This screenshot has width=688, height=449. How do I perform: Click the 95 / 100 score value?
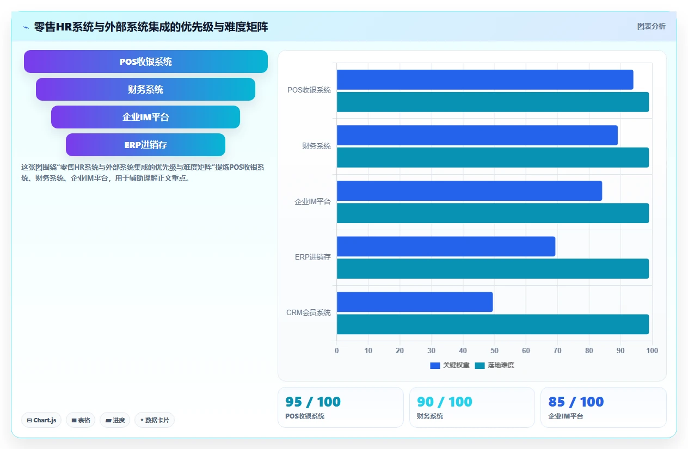pos(313,402)
